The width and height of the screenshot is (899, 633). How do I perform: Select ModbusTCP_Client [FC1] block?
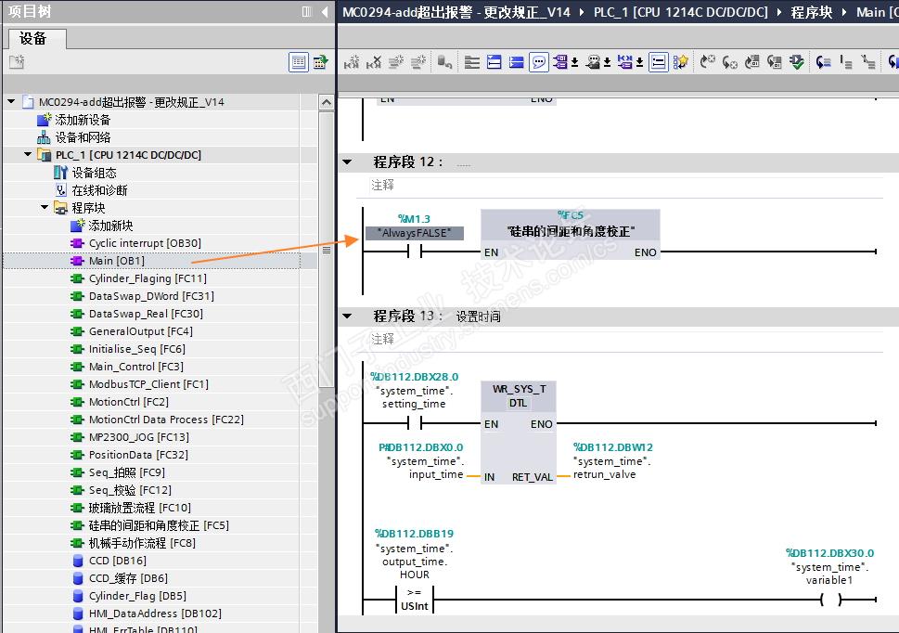148,384
